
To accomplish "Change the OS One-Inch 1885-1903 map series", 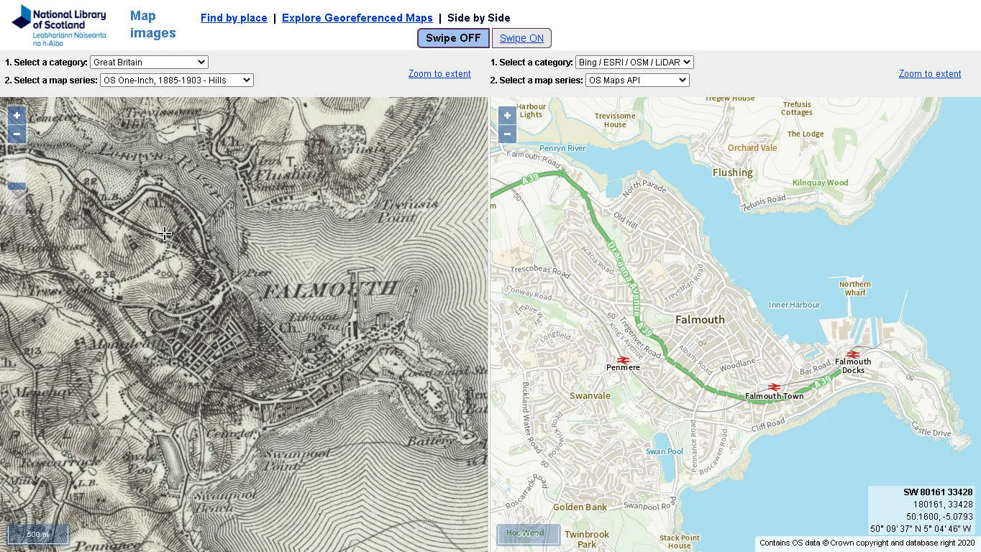I will (176, 80).
